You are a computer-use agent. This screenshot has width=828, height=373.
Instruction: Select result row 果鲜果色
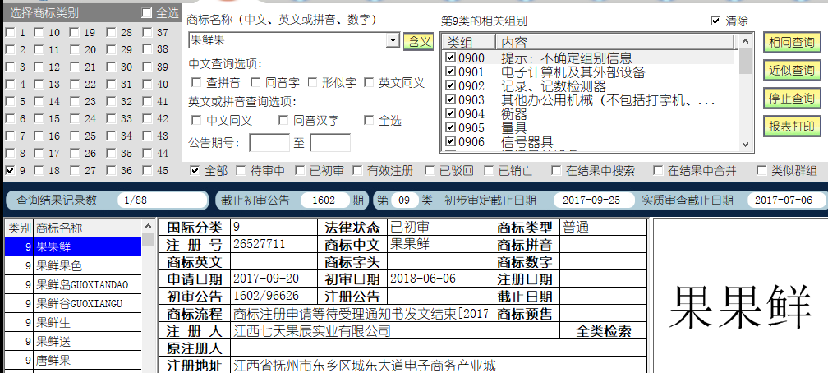click(73, 265)
